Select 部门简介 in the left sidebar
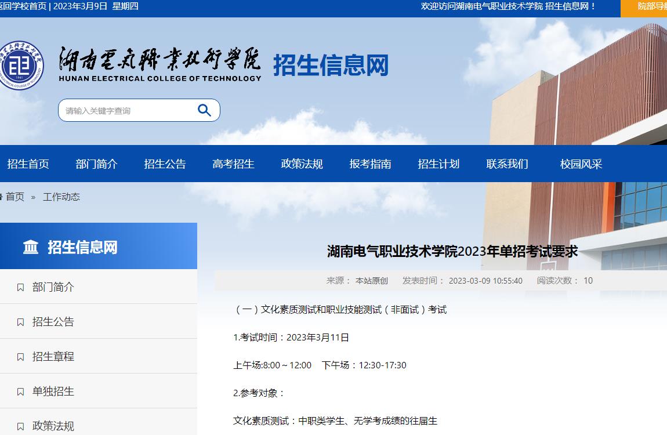The width and height of the screenshot is (667, 435). click(53, 288)
